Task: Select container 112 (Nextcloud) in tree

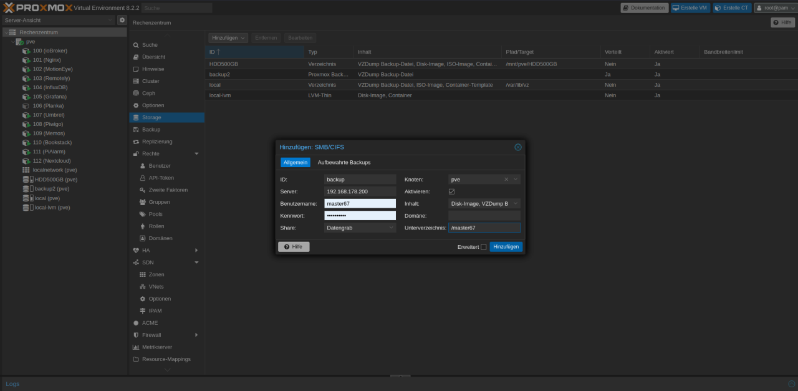Action: click(52, 161)
